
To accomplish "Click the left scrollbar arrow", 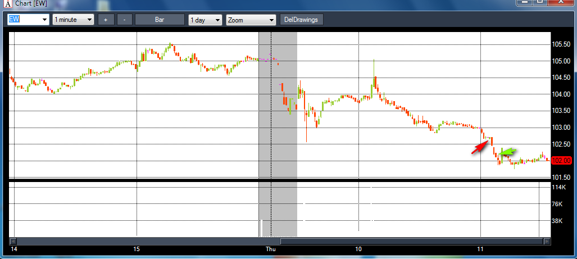I will click(13, 242).
